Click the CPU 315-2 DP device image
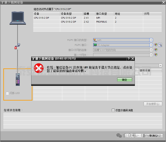The width and height of the screenshot is (166, 142). click(18, 80)
